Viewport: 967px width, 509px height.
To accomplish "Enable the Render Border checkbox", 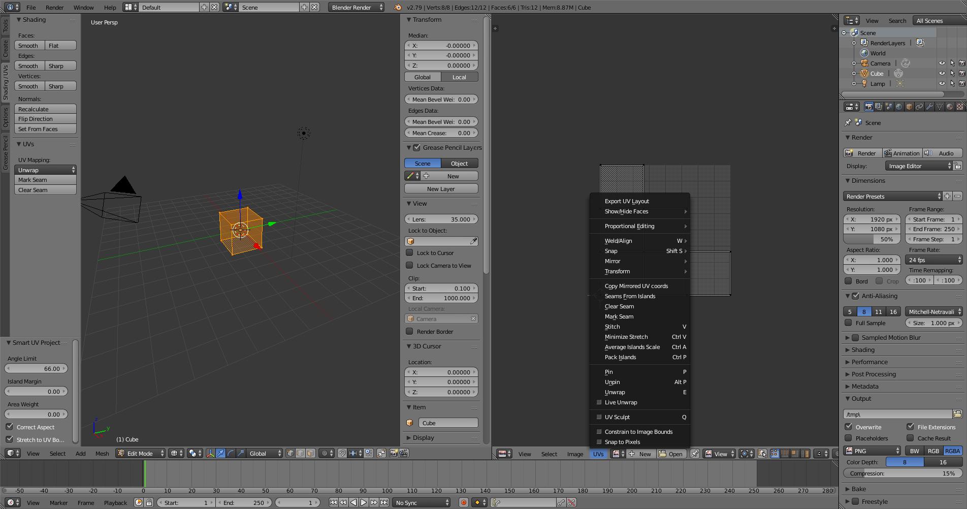I will pos(409,331).
